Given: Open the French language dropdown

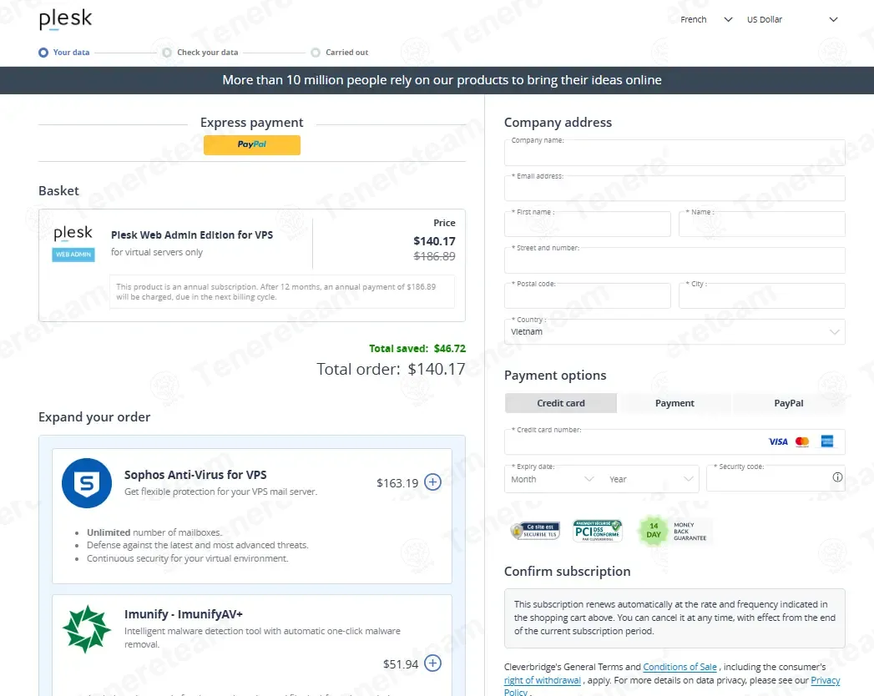Looking at the screenshot, I should tap(705, 19).
